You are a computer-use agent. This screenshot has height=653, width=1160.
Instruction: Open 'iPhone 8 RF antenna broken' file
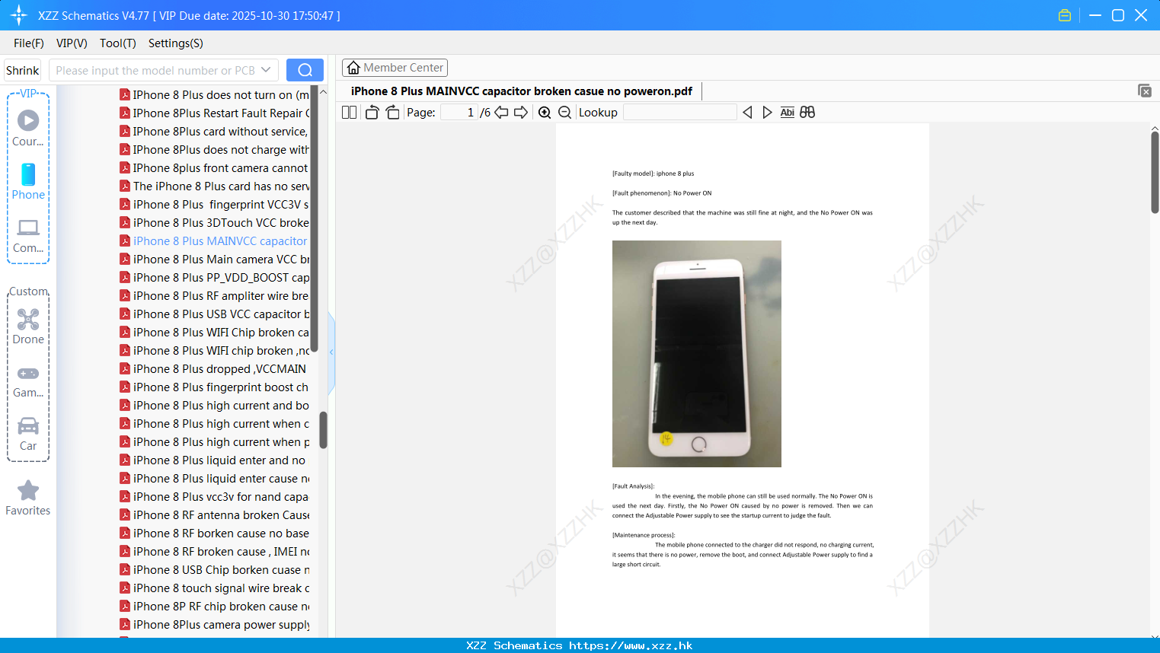(215, 515)
